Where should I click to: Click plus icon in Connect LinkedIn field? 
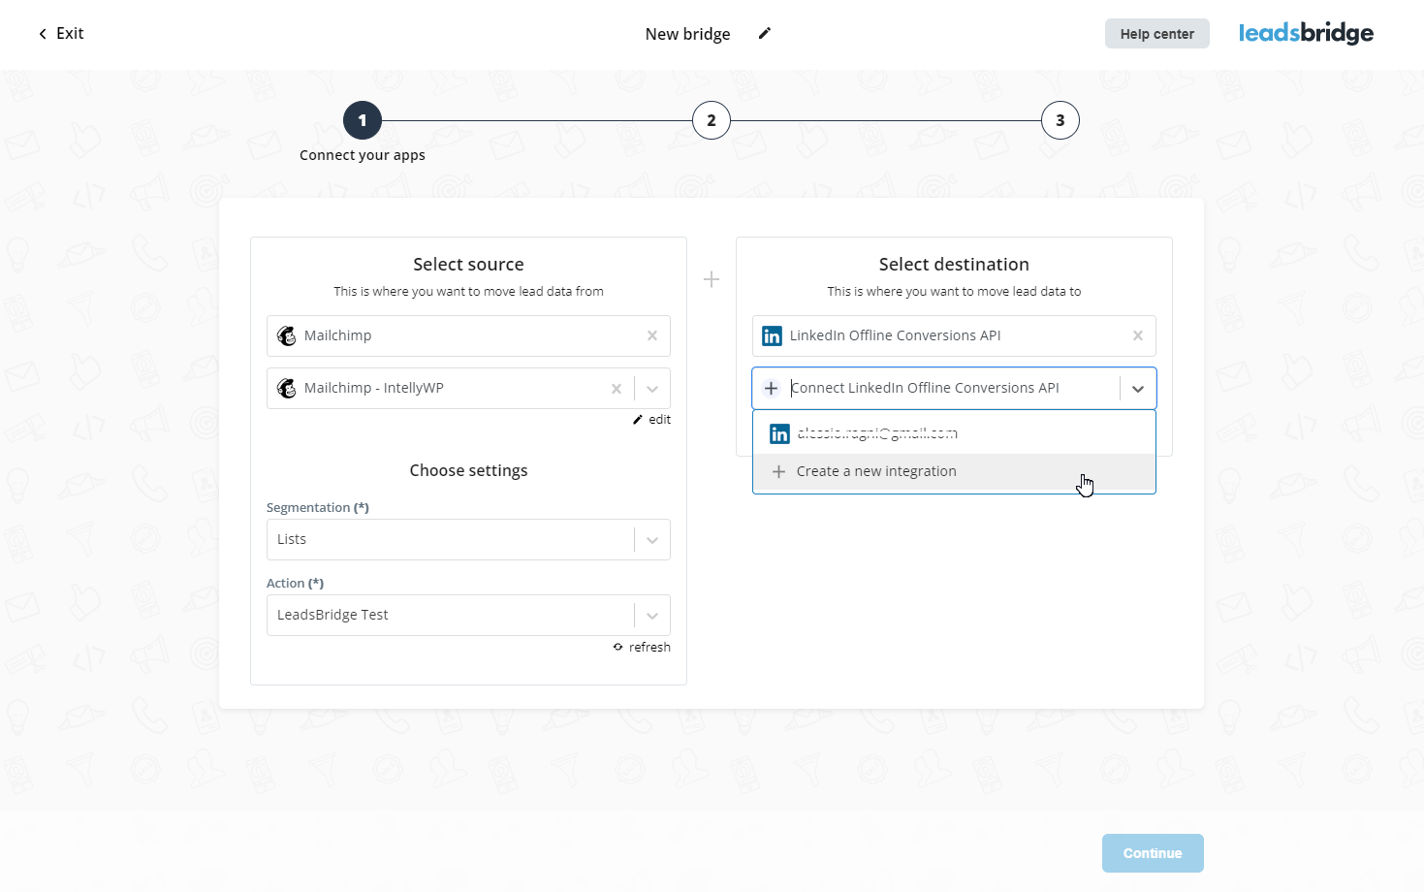click(x=771, y=388)
